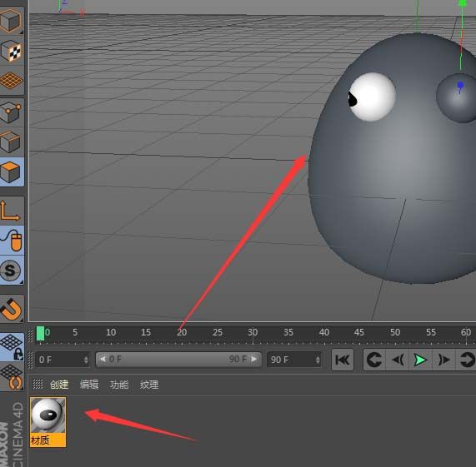
Task: Toggle the Snap magnet tool
Action: click(x=11, y=309)
